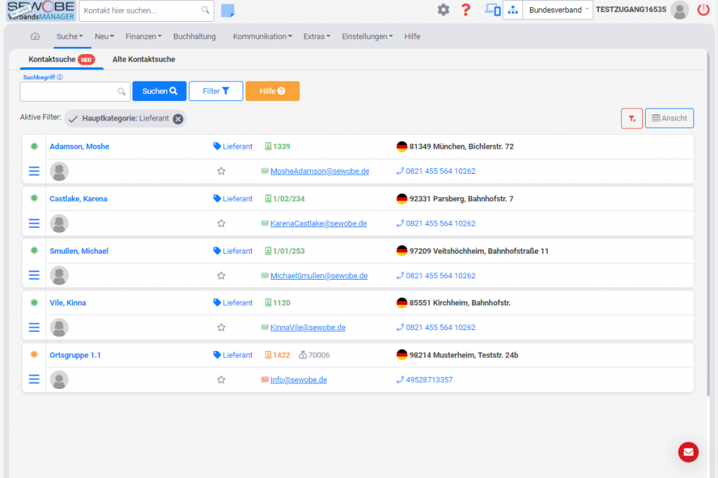This screenshot has width=718, height=478.
Task: Open the settings gear icon
Action: click(x=443, y=10)
